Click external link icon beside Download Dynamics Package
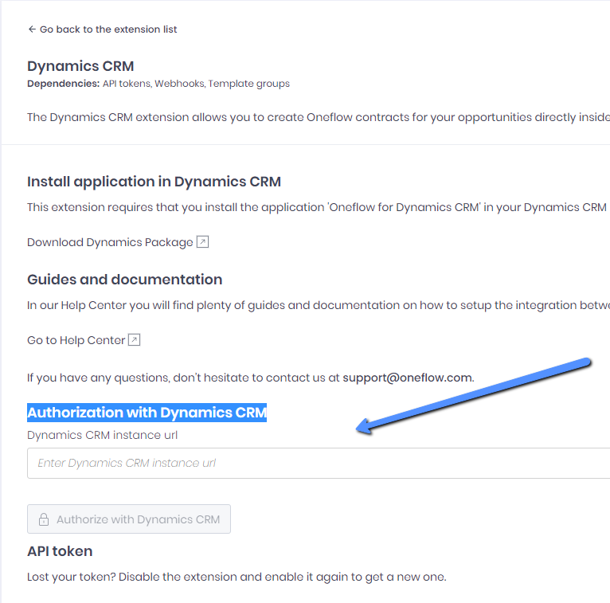 tap(202, 242)
